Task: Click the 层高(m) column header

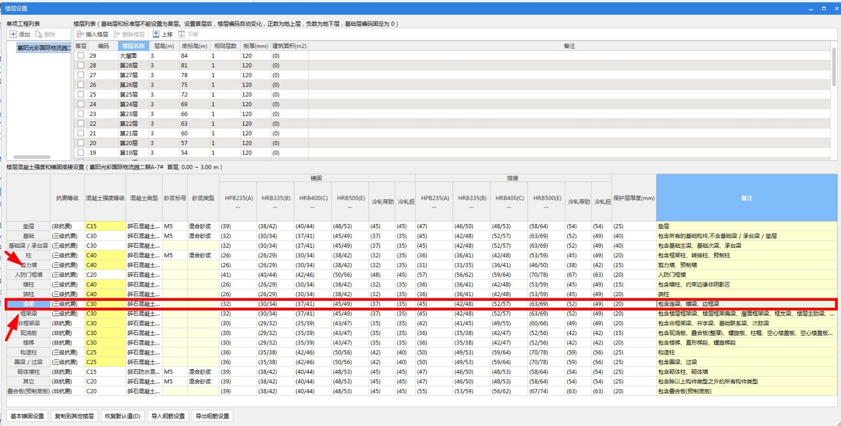Action: 164,46
